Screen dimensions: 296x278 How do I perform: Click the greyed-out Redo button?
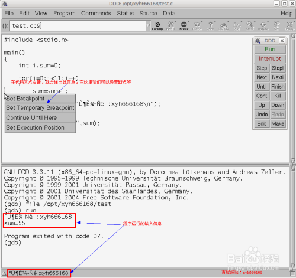278,115
